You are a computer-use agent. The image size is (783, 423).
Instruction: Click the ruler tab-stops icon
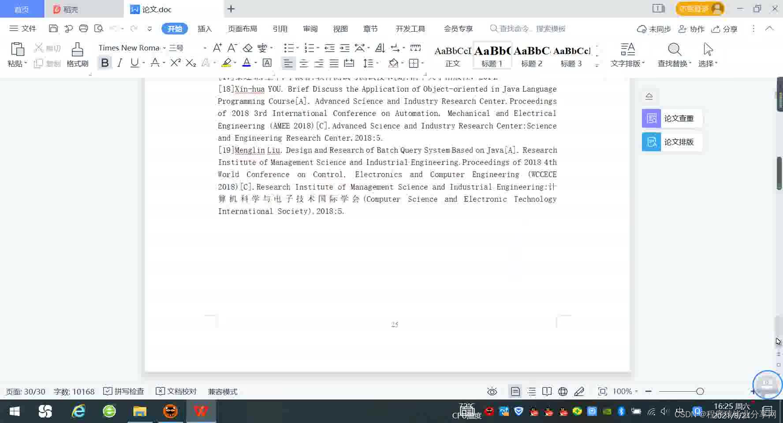point(415,48)
